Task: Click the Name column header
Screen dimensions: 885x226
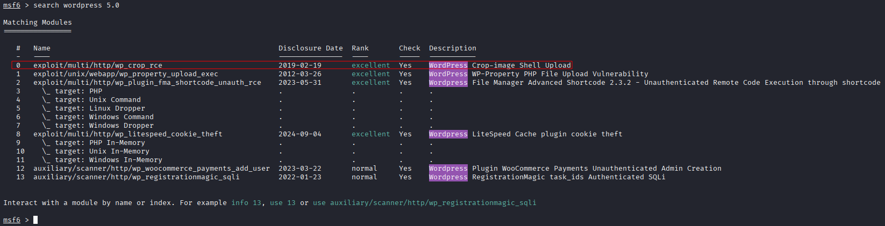Action: [42, 48]
